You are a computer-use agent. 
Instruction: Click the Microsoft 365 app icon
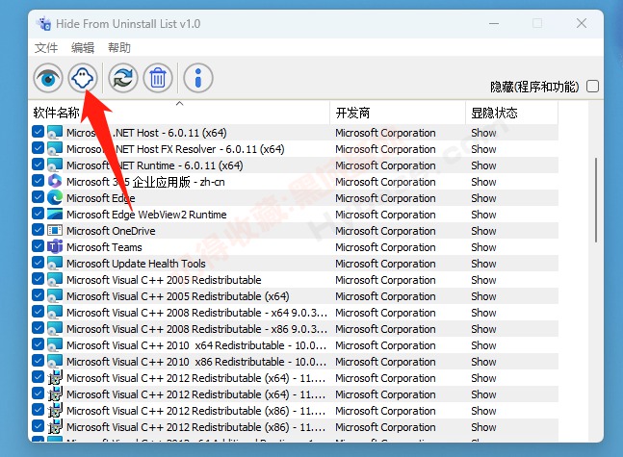pos(55,182)
